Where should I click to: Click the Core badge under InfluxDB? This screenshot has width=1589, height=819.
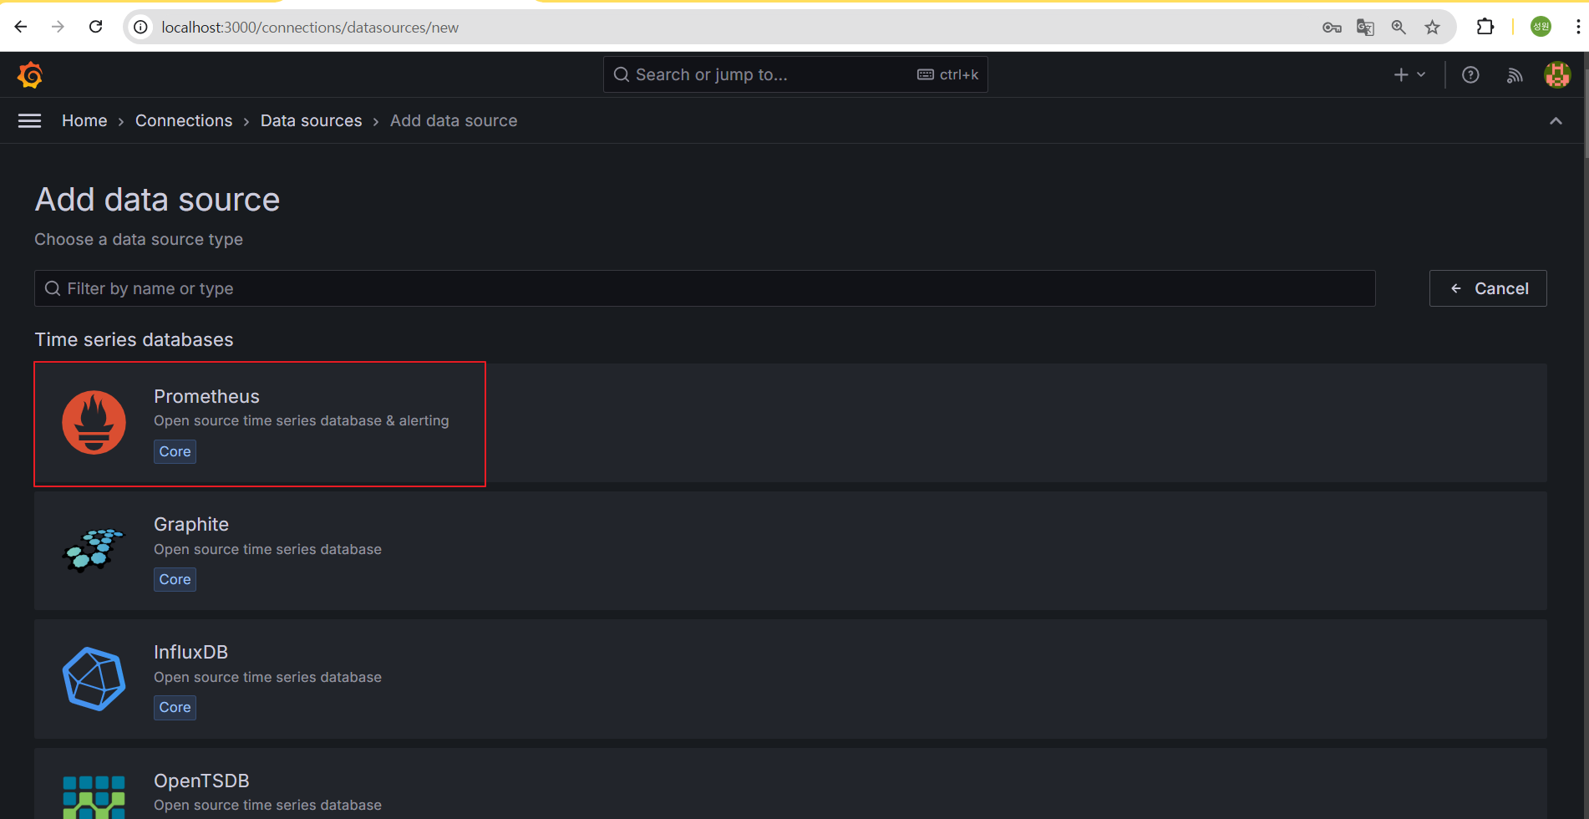click(175, 707)
